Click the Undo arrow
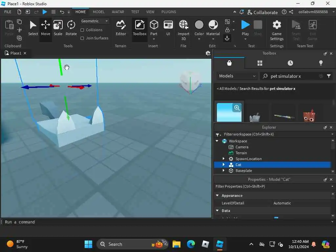This screenshot has height=252, width=336. click(62, 12)
